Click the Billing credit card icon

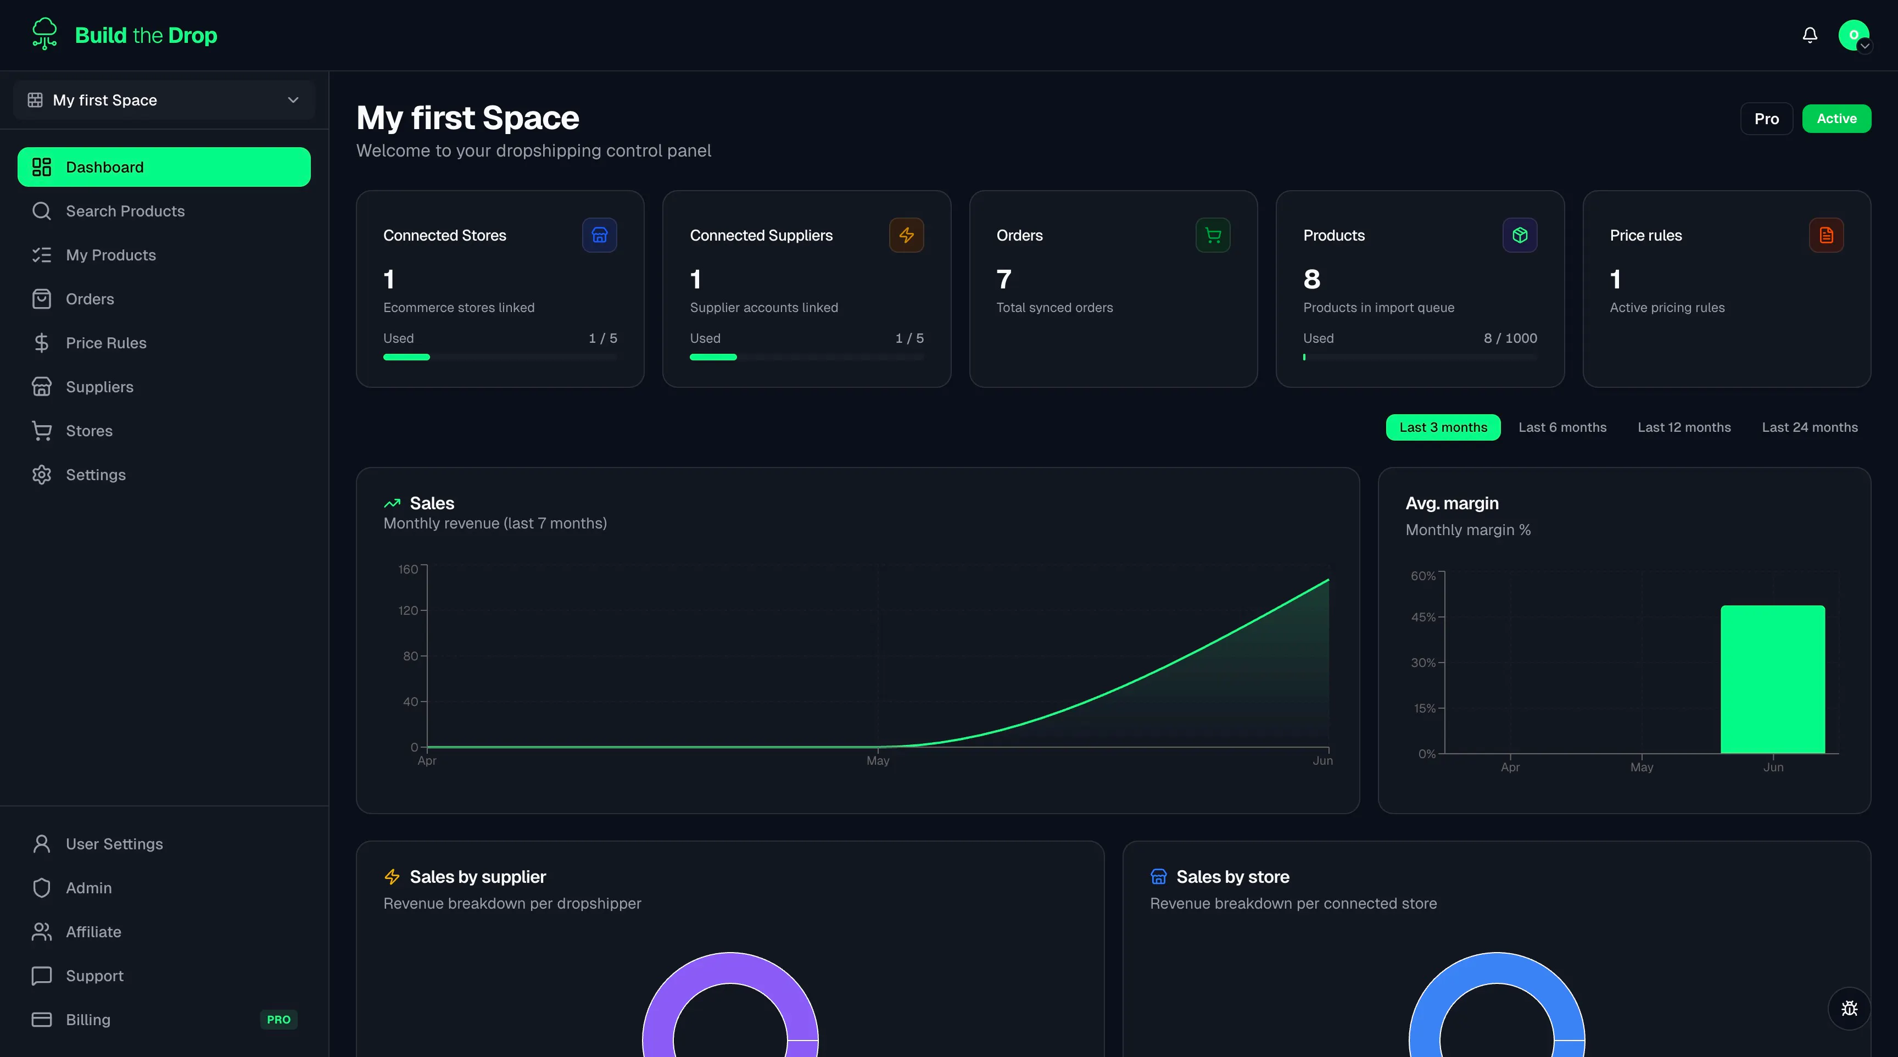(x=42, y=1020)
